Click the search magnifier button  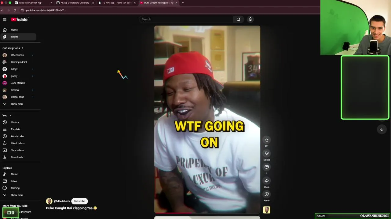pyautogui.click(x=239, y=19)
